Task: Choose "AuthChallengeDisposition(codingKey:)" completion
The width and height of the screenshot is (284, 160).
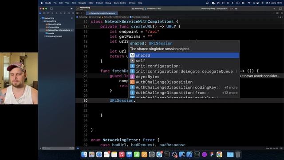Action: click(184, 88)
